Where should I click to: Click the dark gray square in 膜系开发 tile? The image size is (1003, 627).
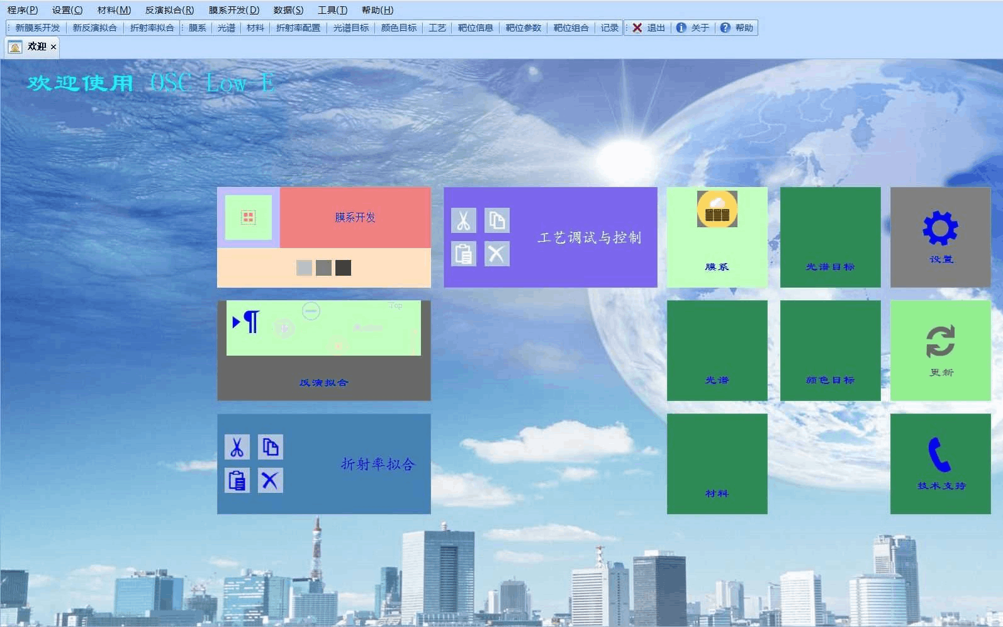343,268
